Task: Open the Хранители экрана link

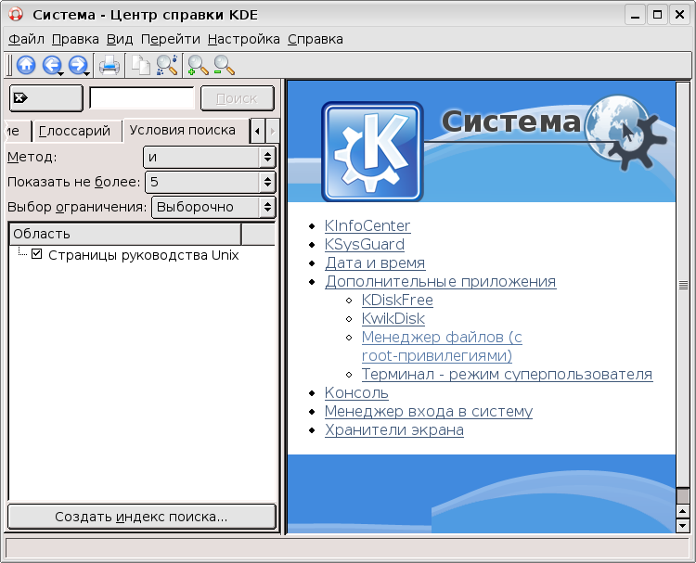Action: tap(394, 430)
